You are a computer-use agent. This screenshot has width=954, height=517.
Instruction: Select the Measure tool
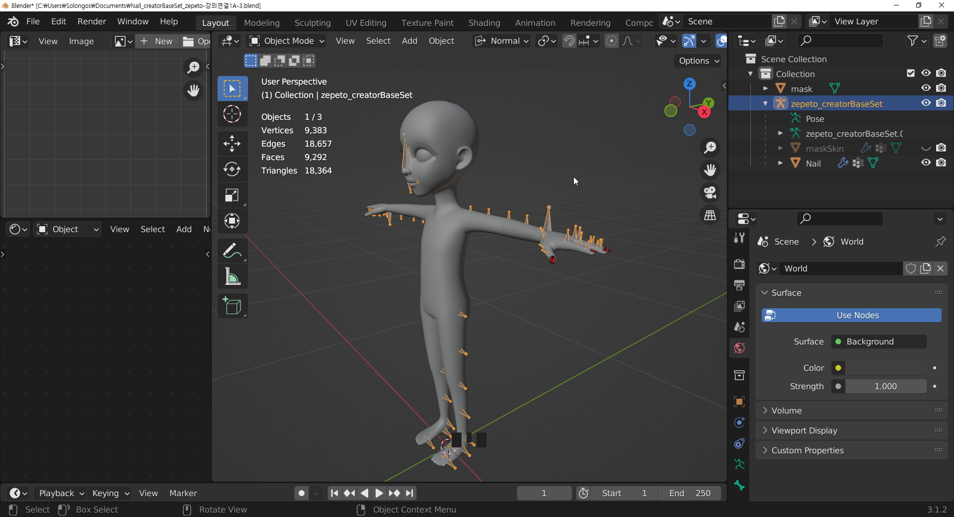coord(232,276)
